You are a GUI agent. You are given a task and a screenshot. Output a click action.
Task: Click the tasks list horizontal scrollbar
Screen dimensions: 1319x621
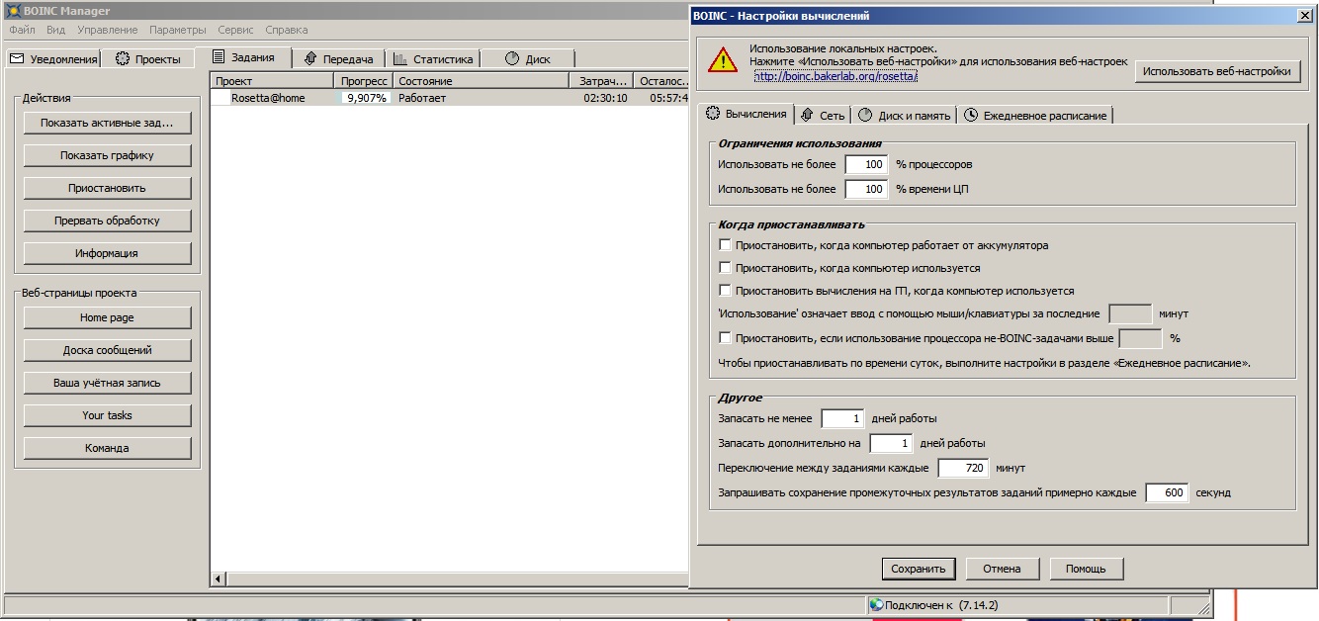click(x=450, y=578)
